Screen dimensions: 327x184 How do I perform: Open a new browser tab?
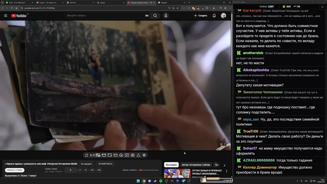(x=189, y=3)
